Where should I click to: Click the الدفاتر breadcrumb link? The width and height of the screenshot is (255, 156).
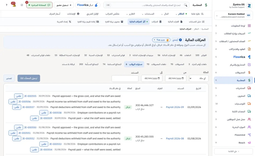(196, 29)
